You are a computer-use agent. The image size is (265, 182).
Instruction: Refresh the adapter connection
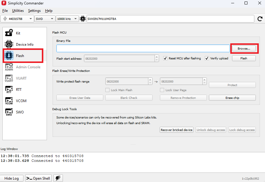[260, 18]
